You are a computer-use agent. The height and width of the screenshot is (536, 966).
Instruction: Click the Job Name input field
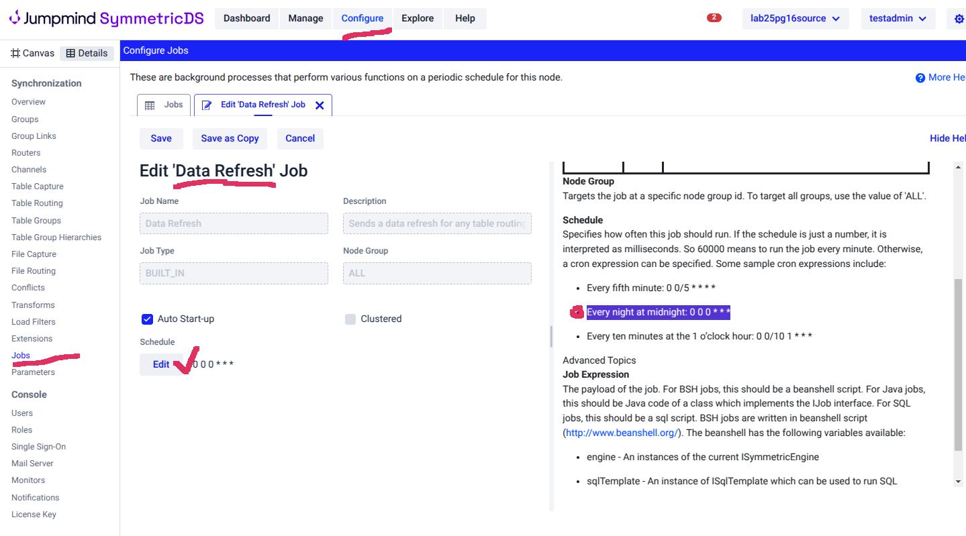pyautogui.click(x=234, y=223)
